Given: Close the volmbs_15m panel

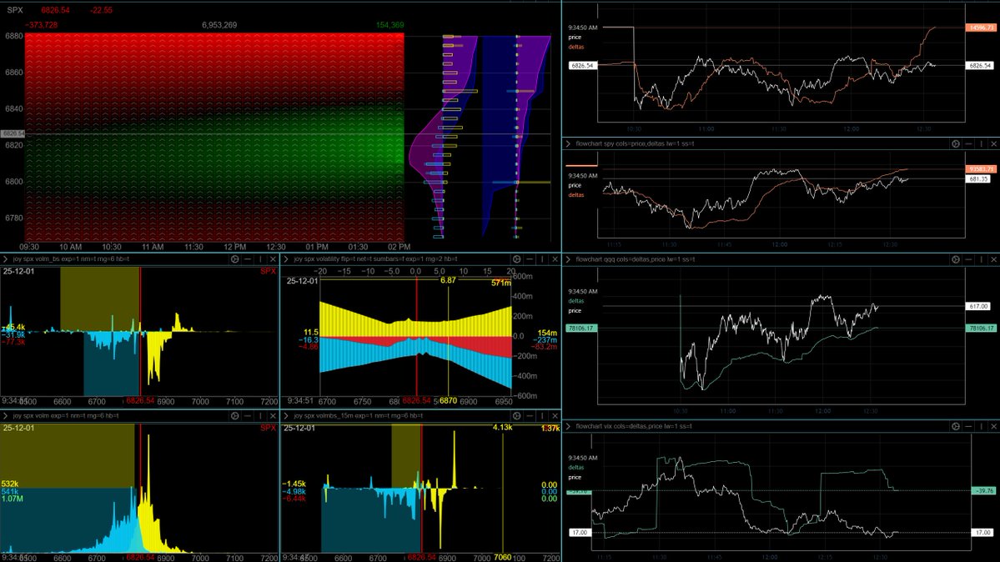Looking at the screenshot, I should pos(555,416).
